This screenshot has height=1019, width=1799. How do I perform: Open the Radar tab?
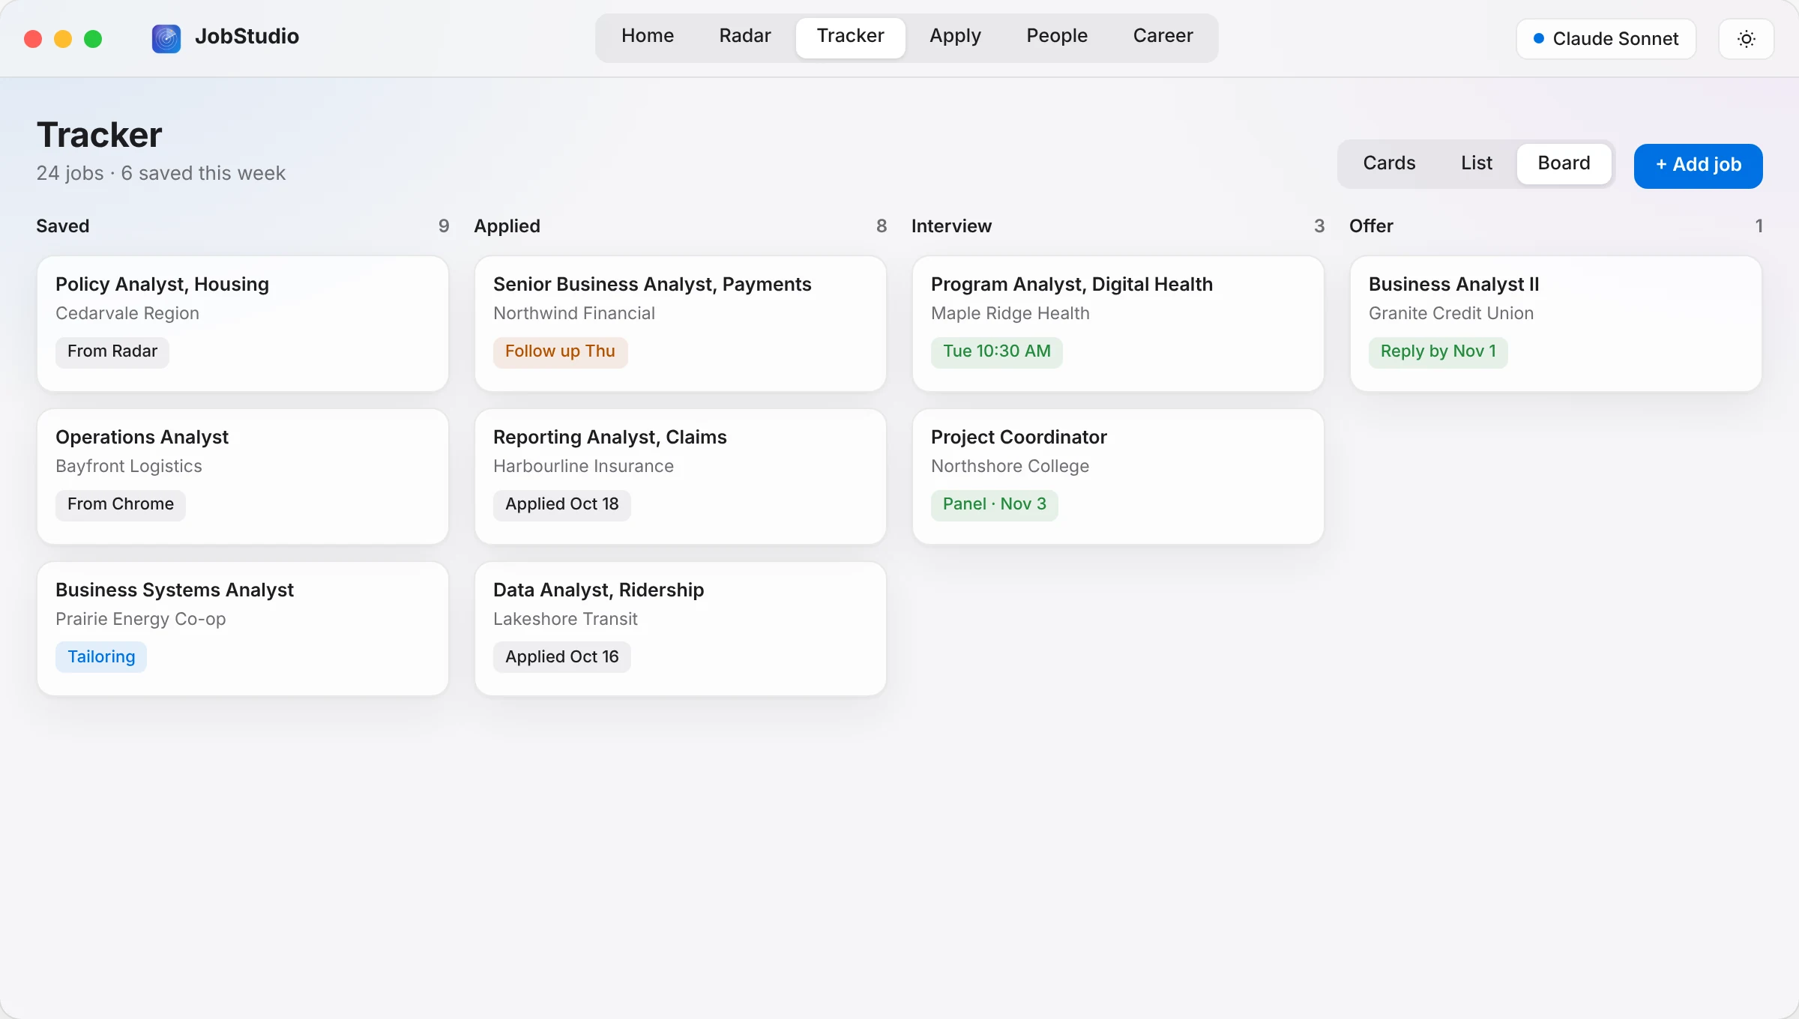(744, 36)
